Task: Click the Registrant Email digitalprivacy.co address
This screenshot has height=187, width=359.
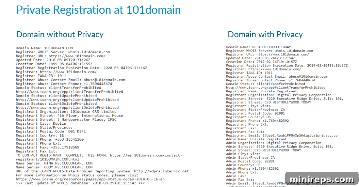Action: point(300,135)
